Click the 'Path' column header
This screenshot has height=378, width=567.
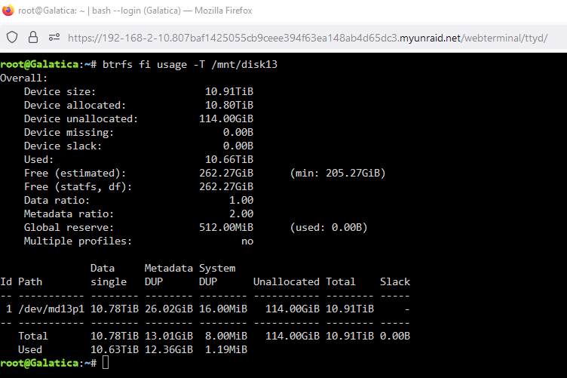(30, 281)
